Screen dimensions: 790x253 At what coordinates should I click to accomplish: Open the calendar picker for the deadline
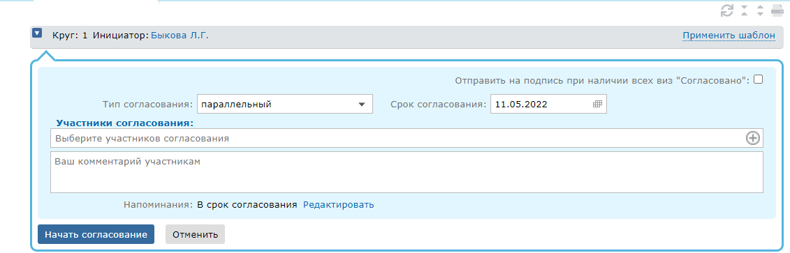tap(597, 104)
